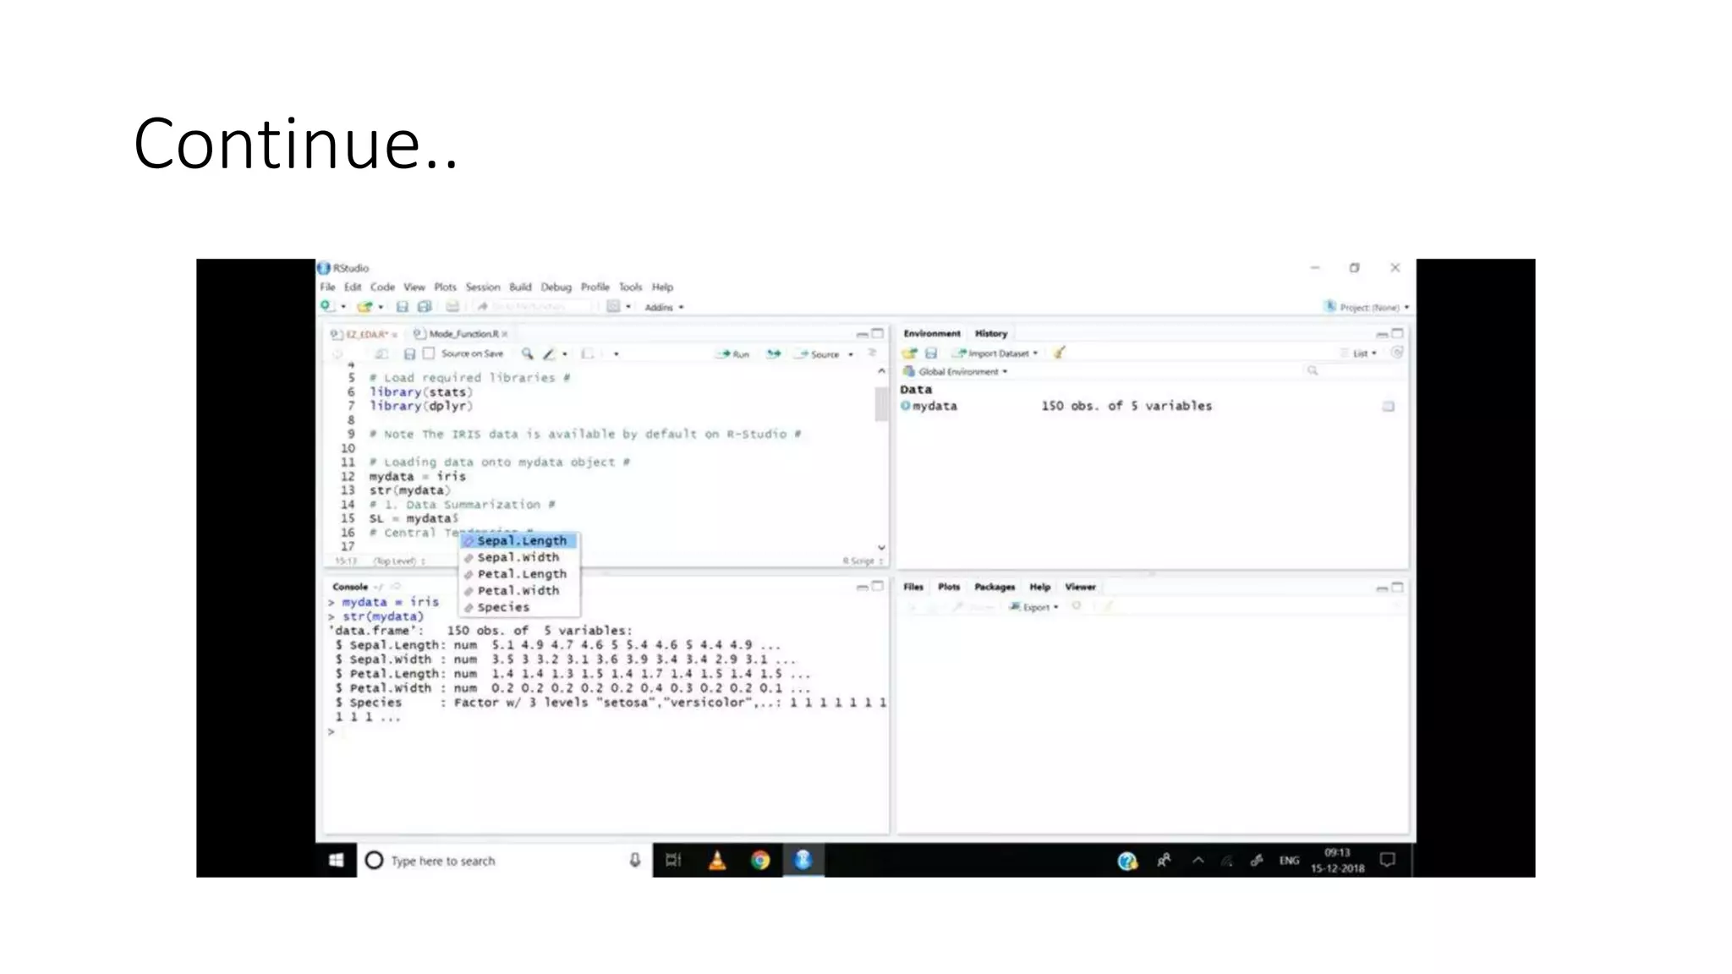
Task: Toggle the Source on Save checkbox
Action: click(429, 353)
